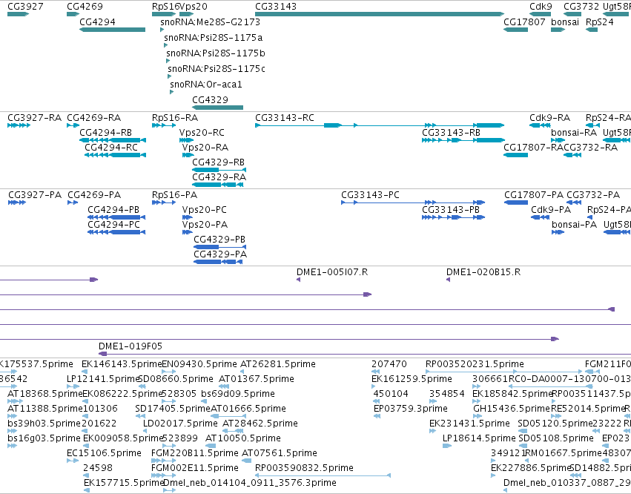Select the Cdk9-PA protein

[541, 217]
